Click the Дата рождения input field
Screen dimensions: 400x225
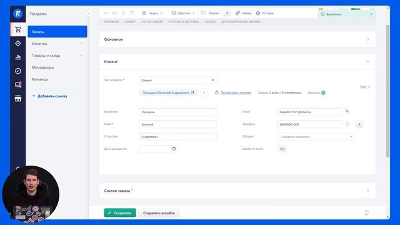[x=155, y=149]
